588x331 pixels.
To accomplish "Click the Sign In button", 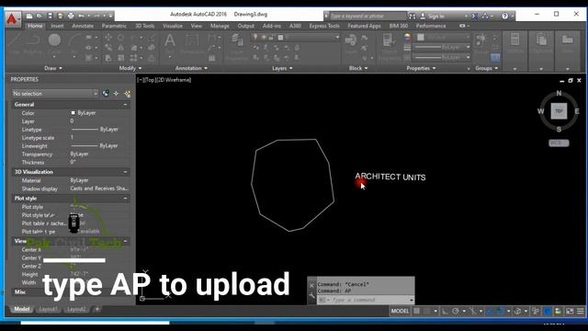I will point(436,17).
